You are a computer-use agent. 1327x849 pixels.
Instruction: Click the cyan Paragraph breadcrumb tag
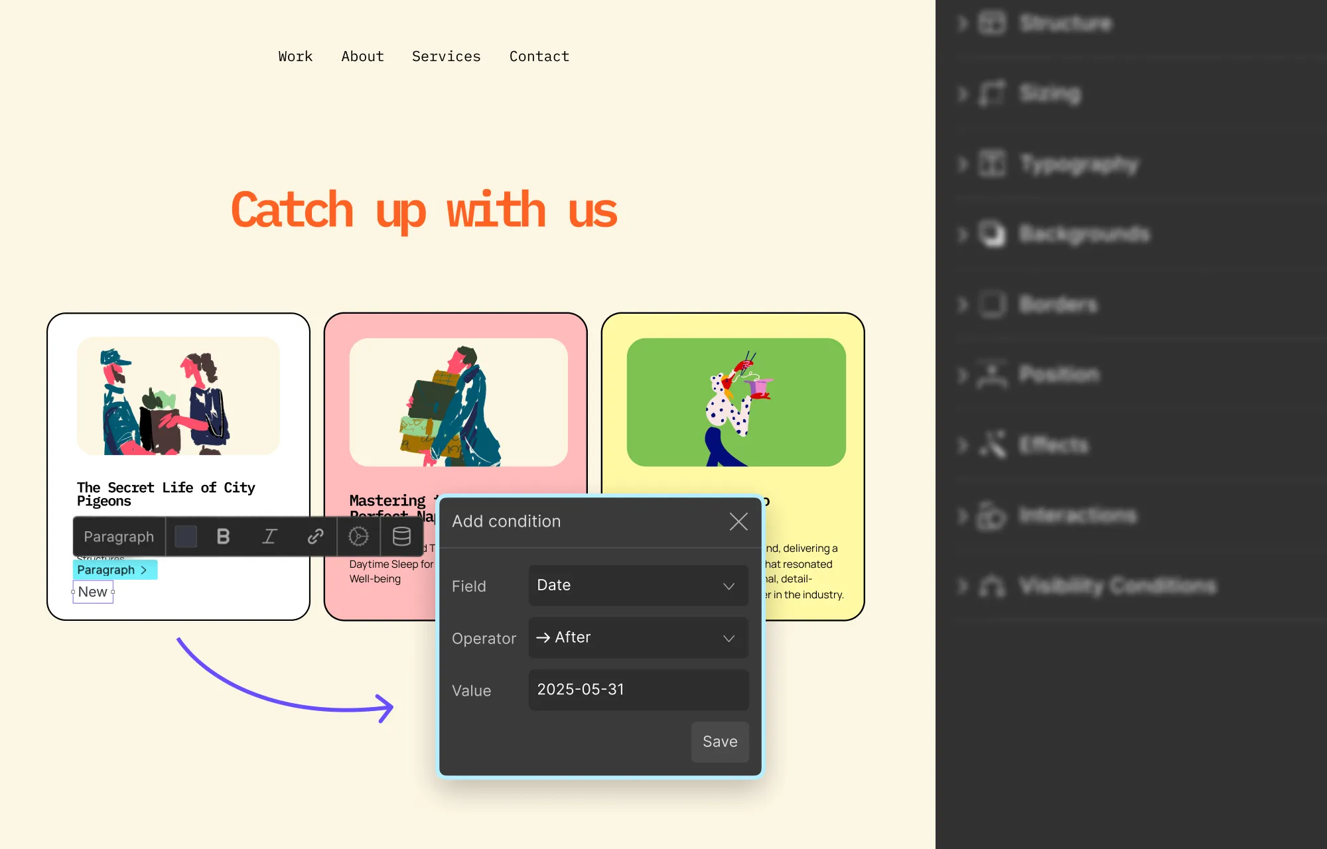point(115,570)
